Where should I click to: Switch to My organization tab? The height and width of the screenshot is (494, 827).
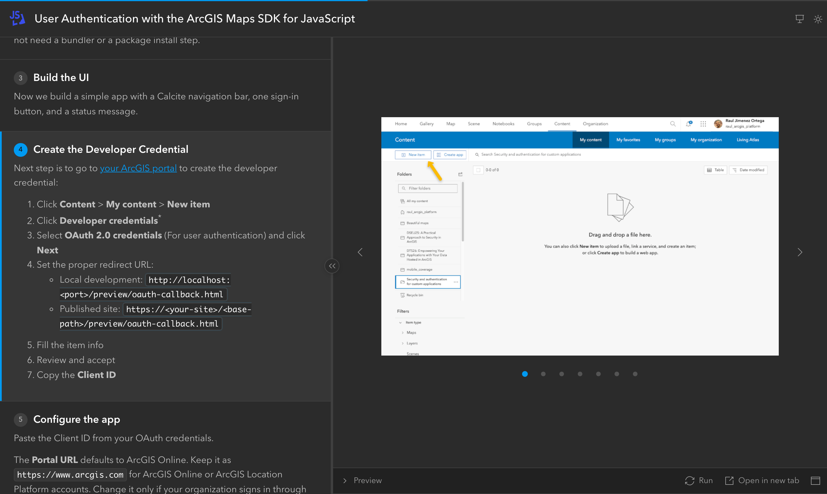click(706, 140)
